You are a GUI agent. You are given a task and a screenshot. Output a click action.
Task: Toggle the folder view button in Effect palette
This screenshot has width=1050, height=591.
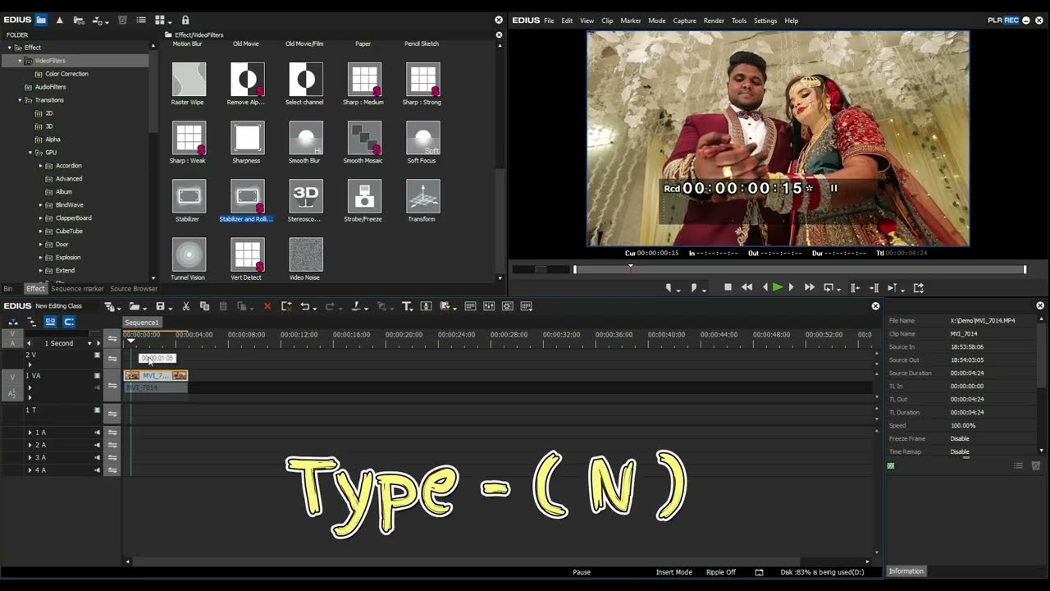point(40,20)
